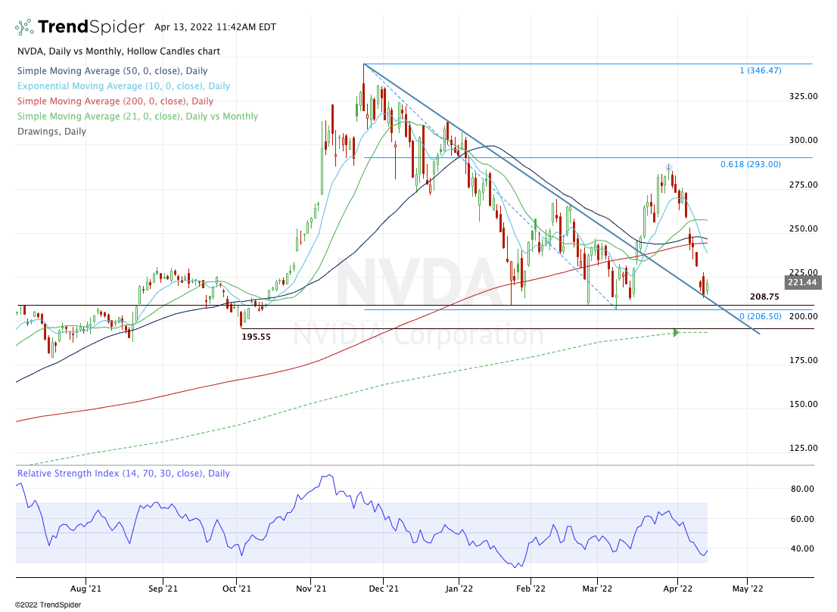This screenshot has height=612, width=837.
Task: Click the timestamp 'Apr 13, 2022 11:42AM EDT'
Action: (x=215, y=27)
